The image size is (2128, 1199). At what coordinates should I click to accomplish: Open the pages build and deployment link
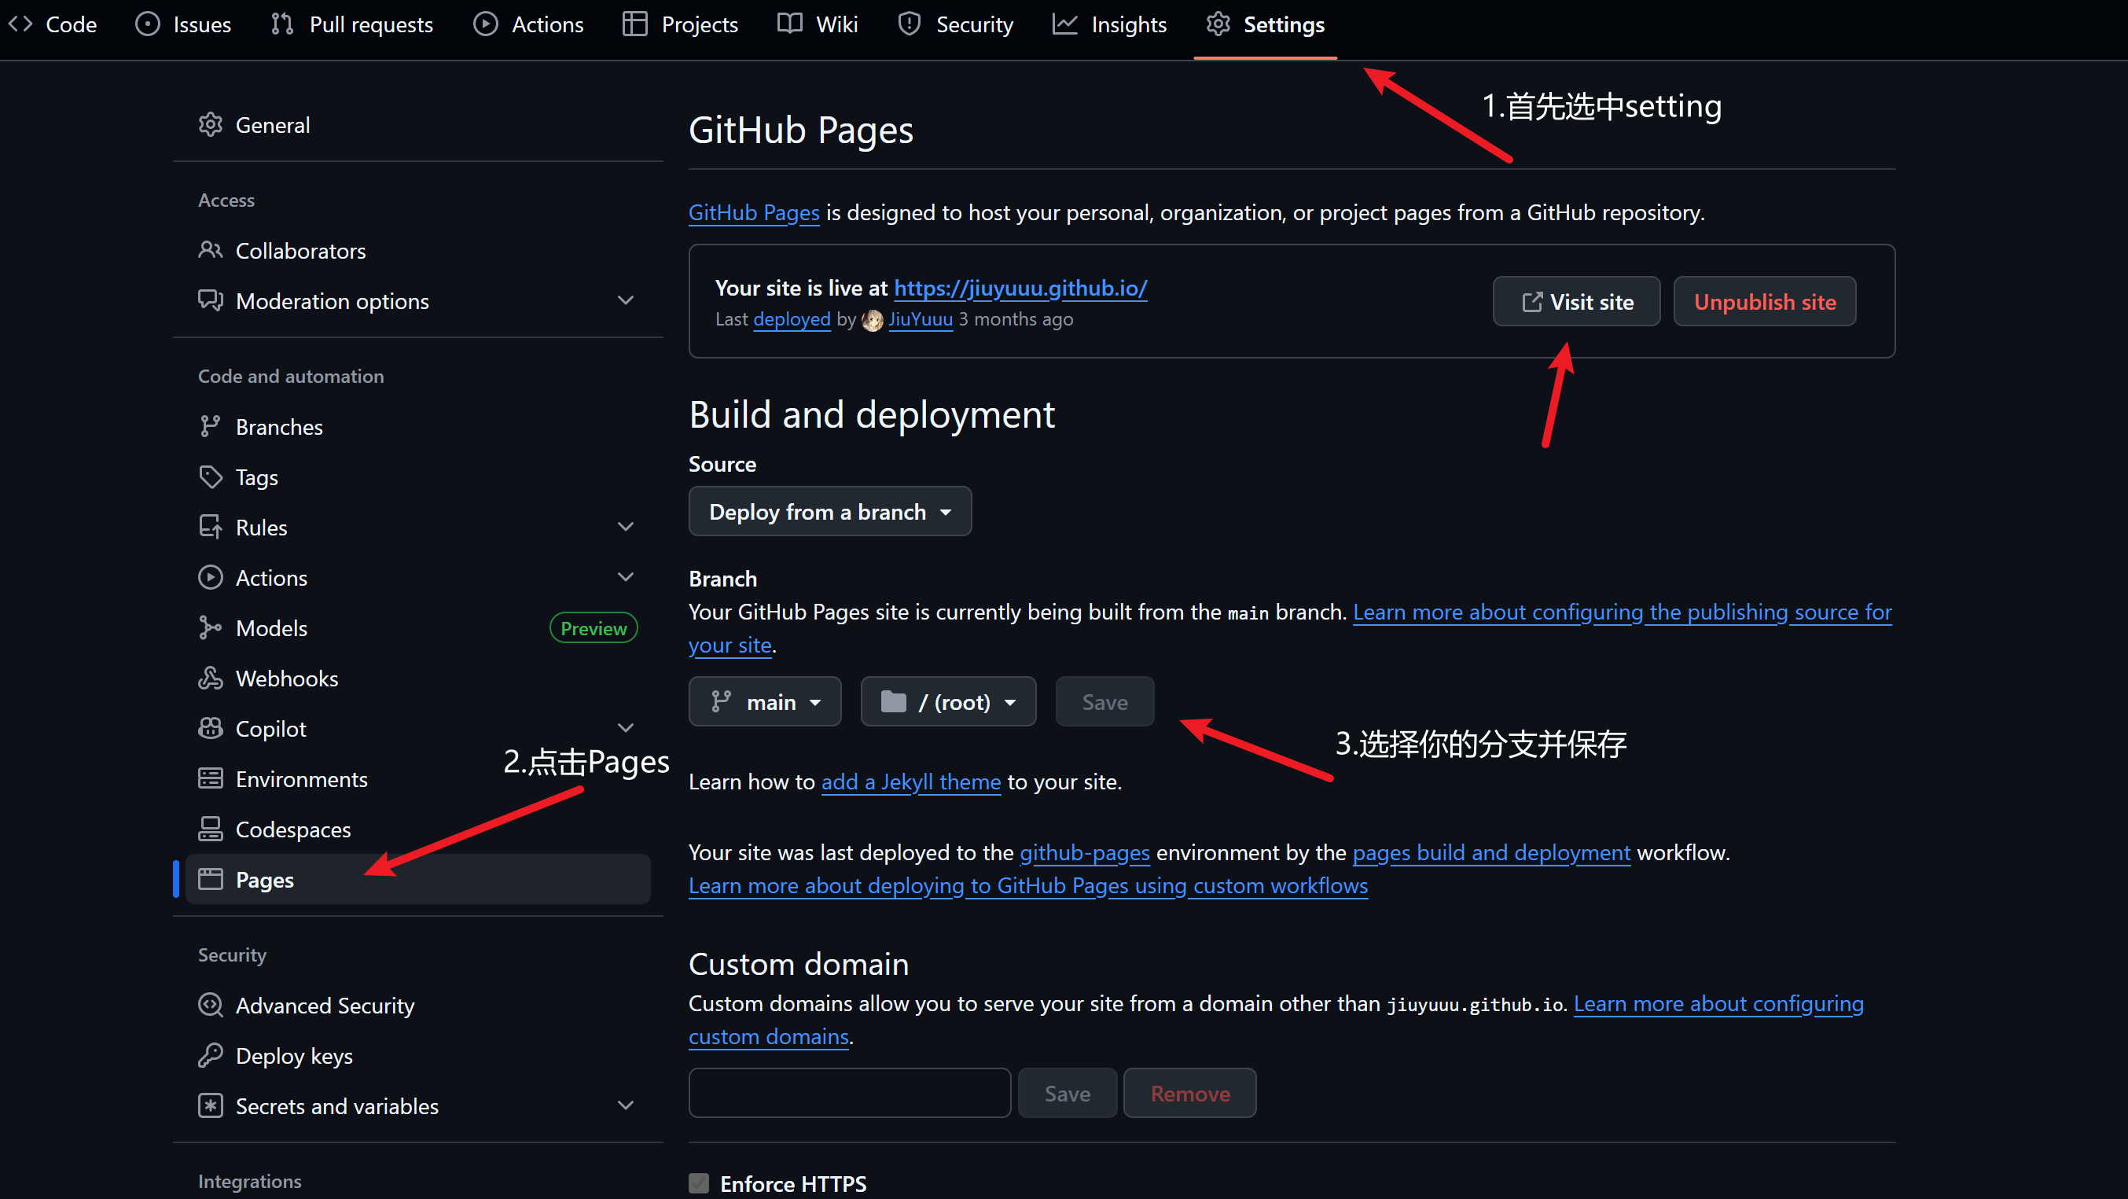[1491, 853]
